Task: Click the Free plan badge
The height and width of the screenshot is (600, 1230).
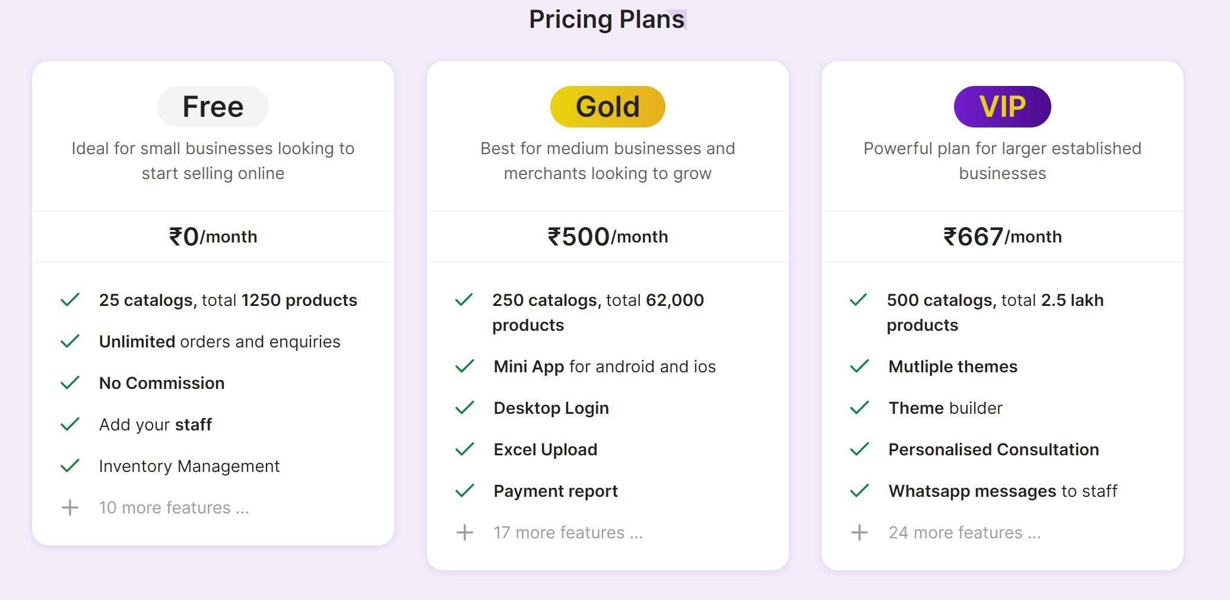Action: pos(213,107)
